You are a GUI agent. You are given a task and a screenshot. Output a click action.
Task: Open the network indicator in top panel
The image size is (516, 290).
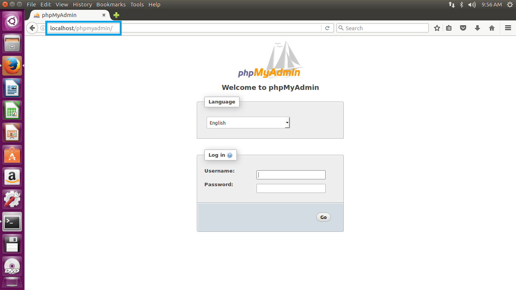pyautogui.click(x=452, y=5)
